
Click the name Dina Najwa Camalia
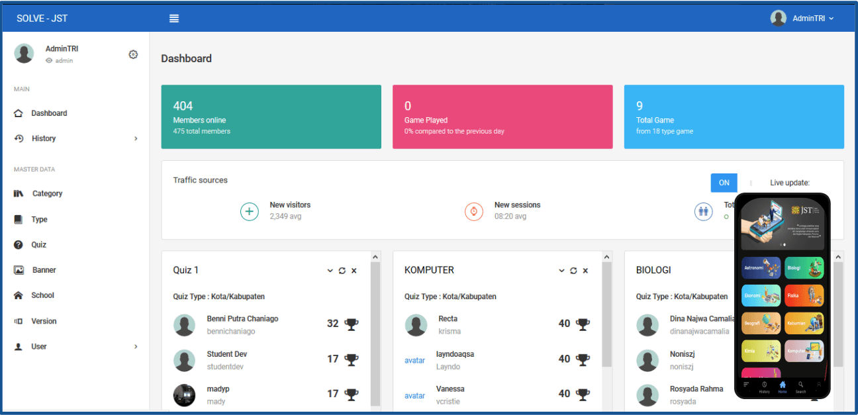pyautogui.click(x=702, y=319)
